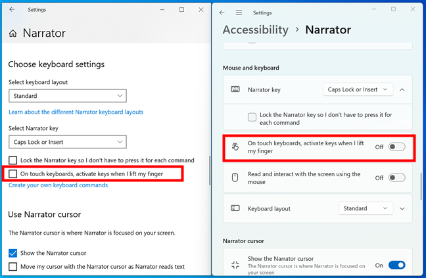The height and width of the screenshot is (278, 426).
Task: Click Narrator breadcrumb title in right window
Action: [328, 30]
